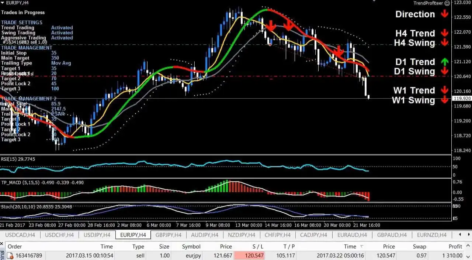
Task: Click the terminal panel collapse chevron near Profit
Action: pyautogui.click(x=468, y=245)
